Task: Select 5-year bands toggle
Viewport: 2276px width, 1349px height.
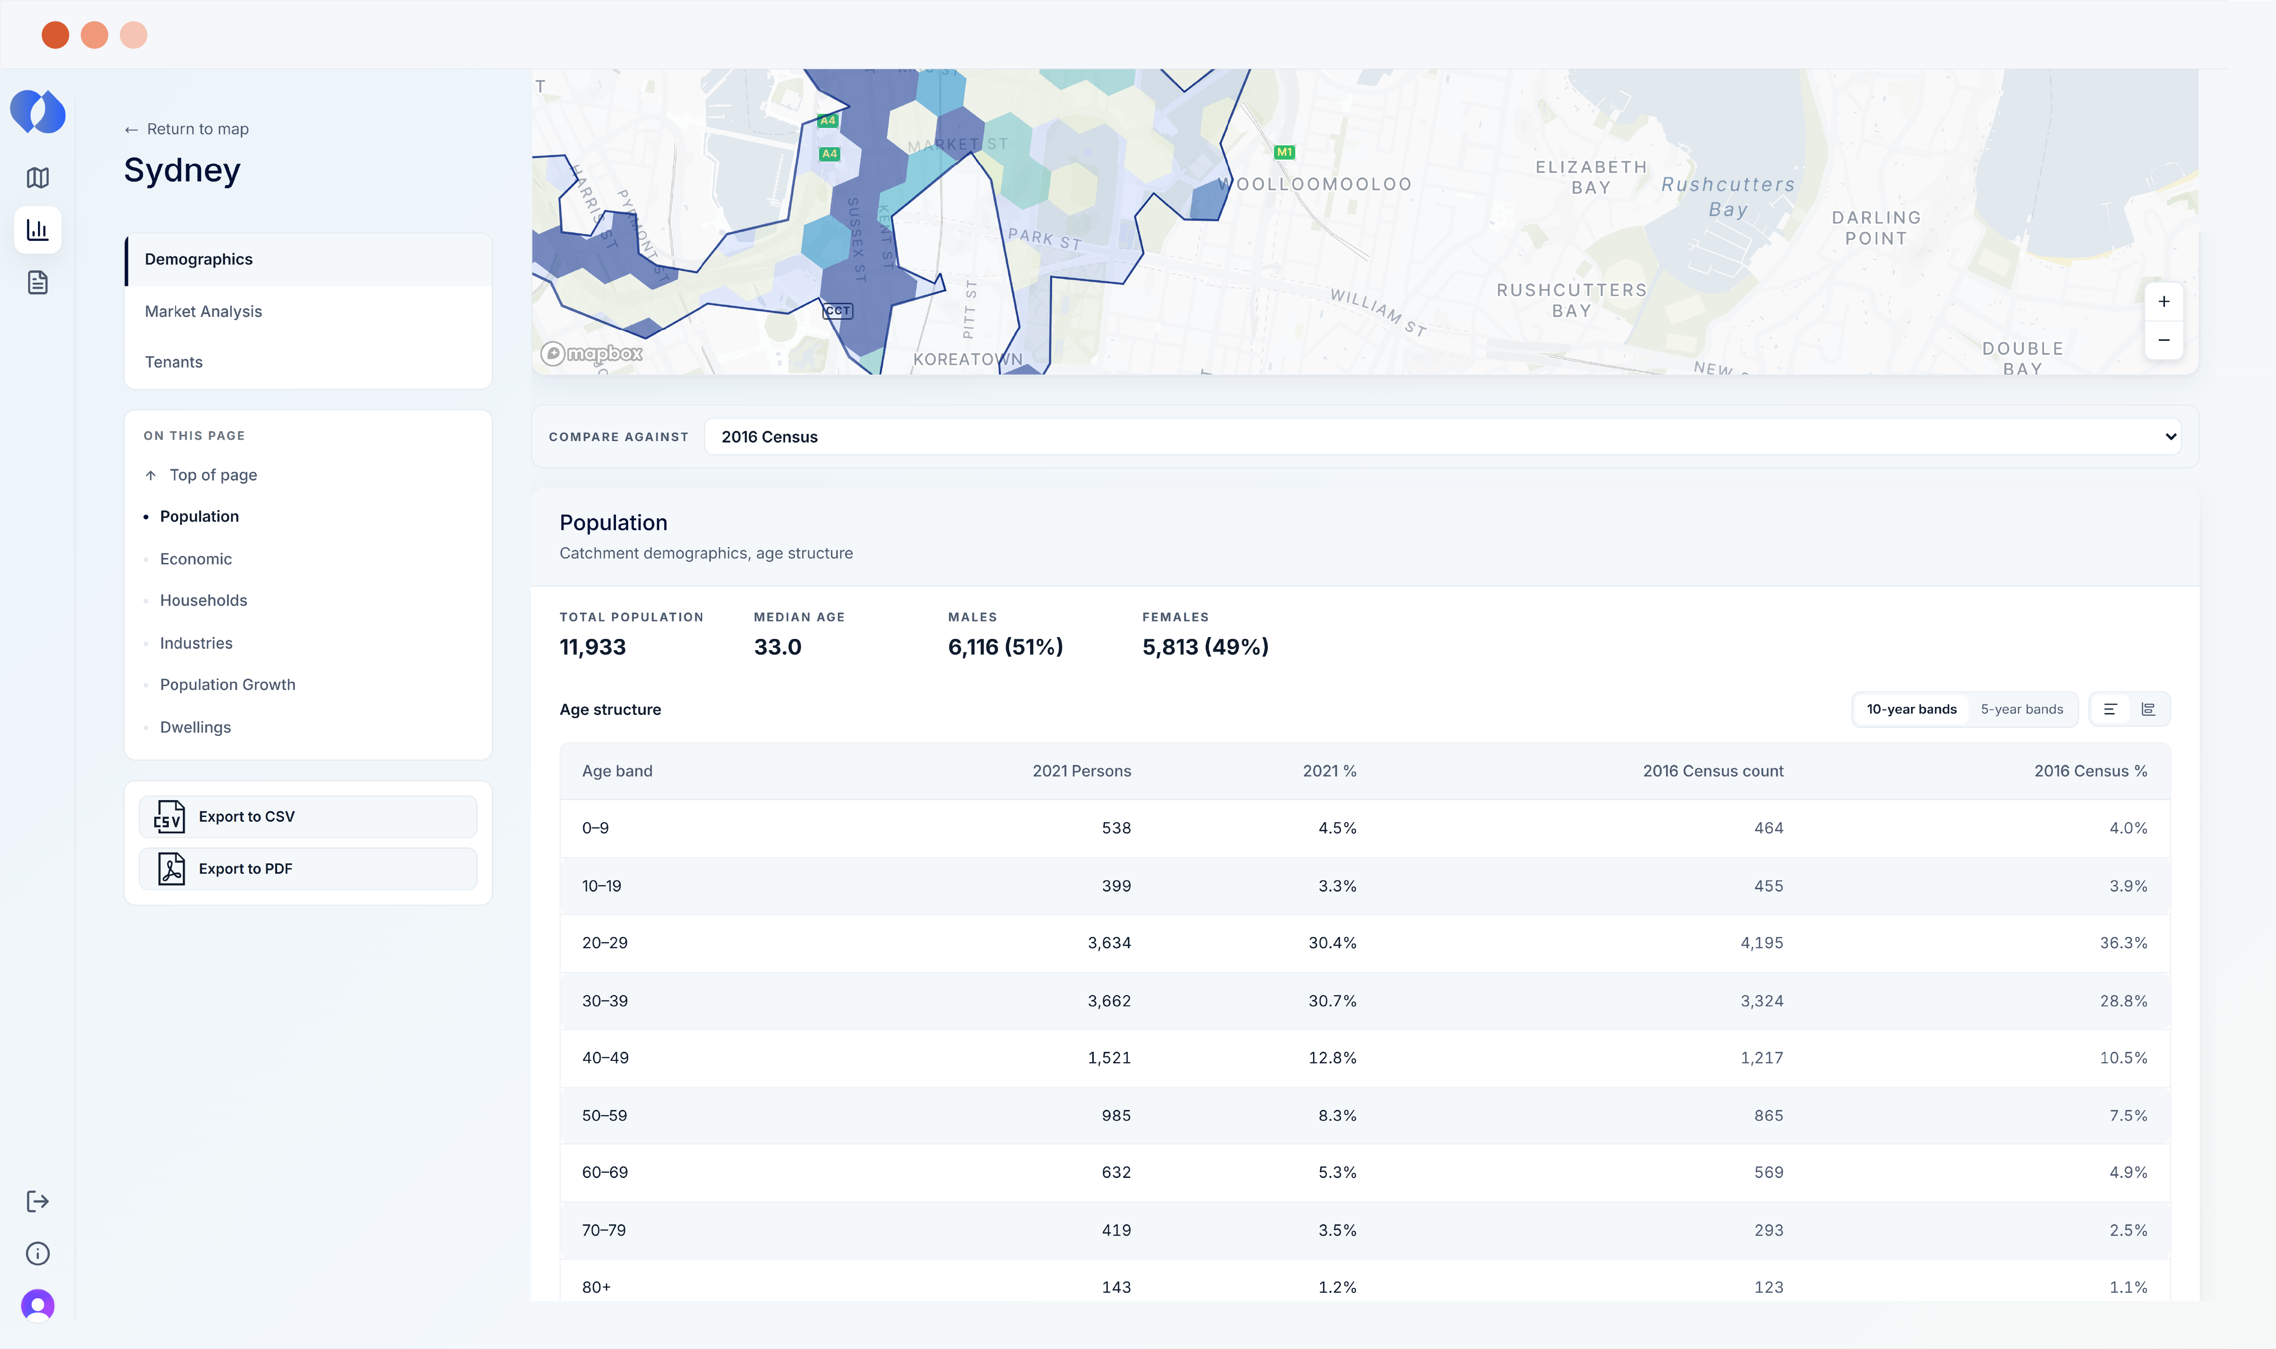Action: tap(2021, 709)
